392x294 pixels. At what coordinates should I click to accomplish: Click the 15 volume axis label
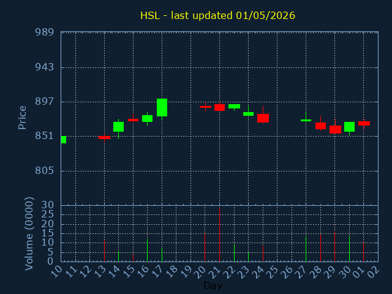(x=48, y=233)
